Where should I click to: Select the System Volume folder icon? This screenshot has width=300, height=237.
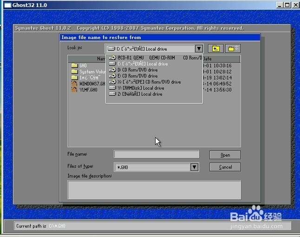click(74, 72)
